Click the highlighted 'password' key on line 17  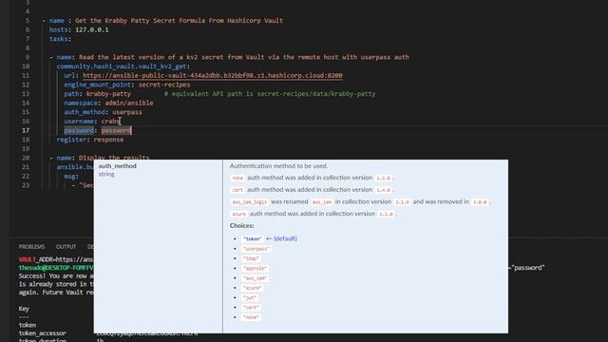point(79,130)
